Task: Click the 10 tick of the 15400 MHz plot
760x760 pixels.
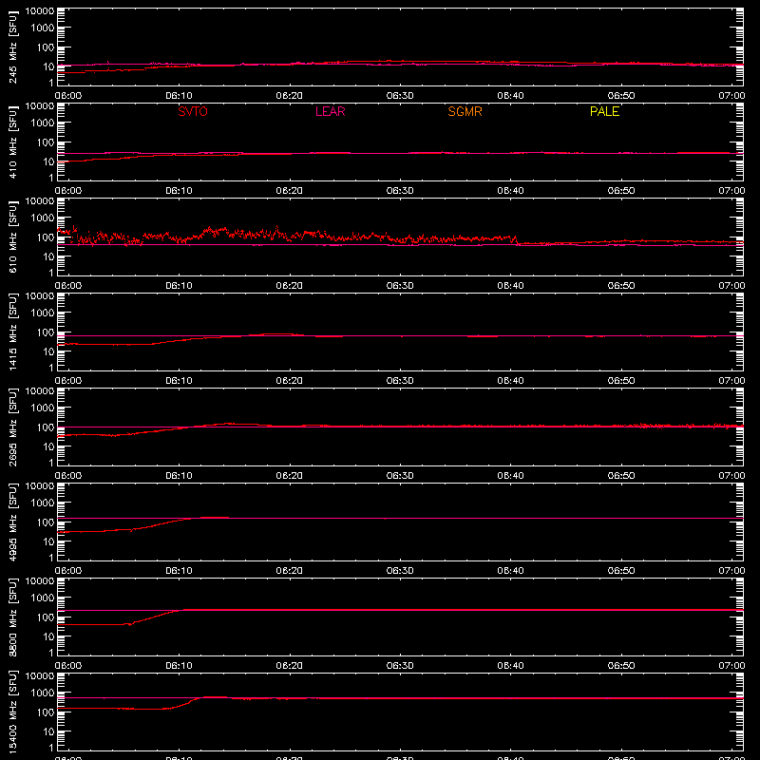Action: (48, 731)
